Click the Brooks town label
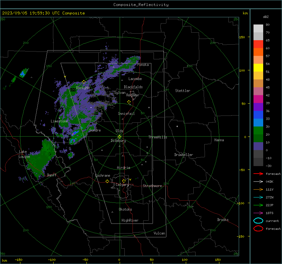 tap(223, 220)
